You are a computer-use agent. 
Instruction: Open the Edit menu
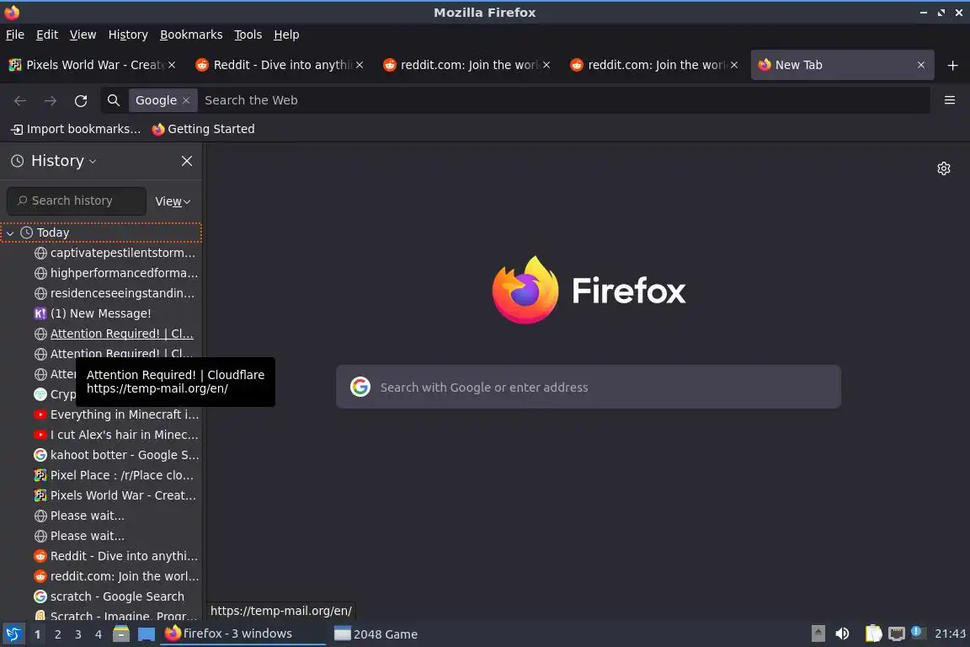pyautogui.click(x=47, y=35)
